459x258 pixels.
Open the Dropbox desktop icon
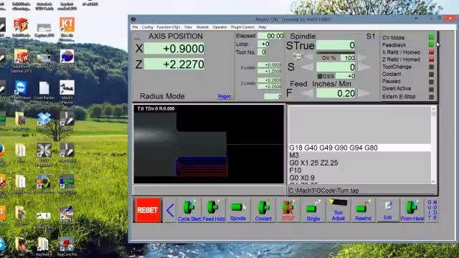coord(44,121)
